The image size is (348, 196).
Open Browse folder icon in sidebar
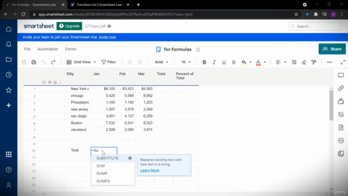9,59
